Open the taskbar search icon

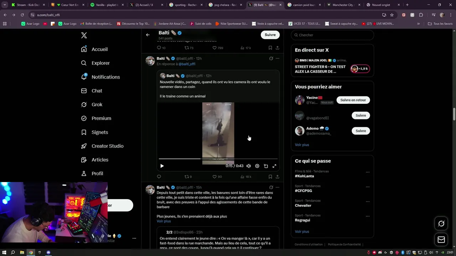(x=13, y=252)
